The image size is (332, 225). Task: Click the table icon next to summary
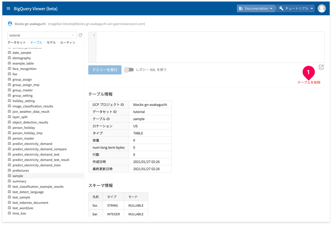[9, 181]
